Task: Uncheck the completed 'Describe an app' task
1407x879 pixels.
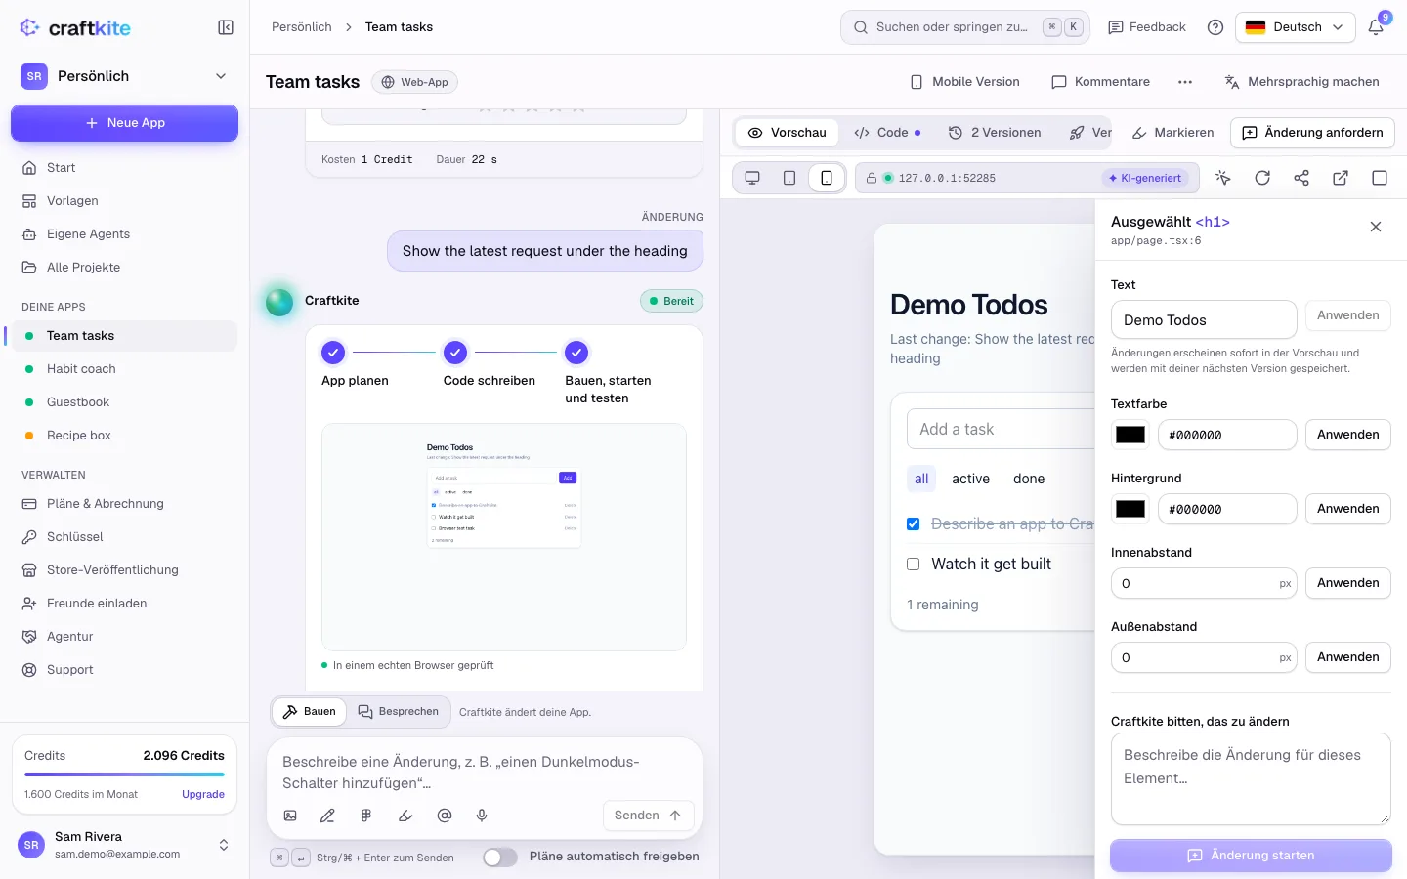Action: (913, 524)
